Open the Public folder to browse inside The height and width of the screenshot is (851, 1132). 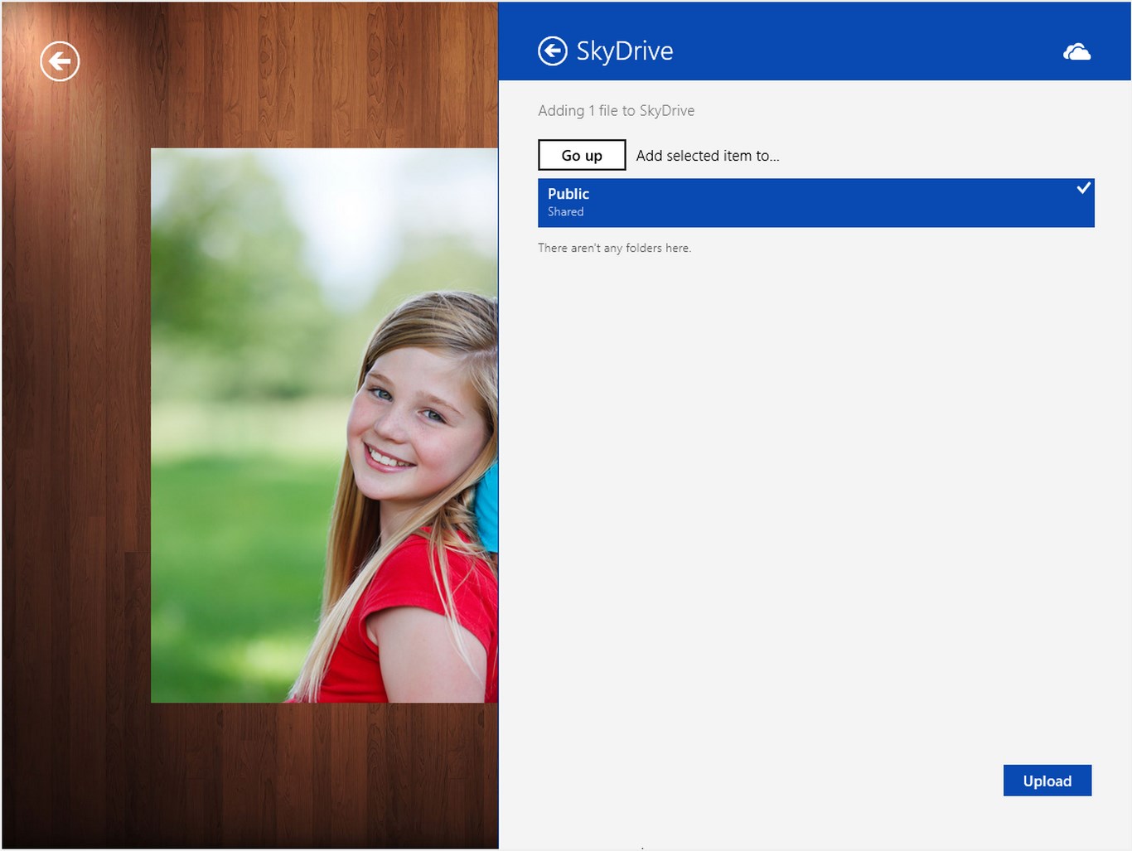pos(815,202)
